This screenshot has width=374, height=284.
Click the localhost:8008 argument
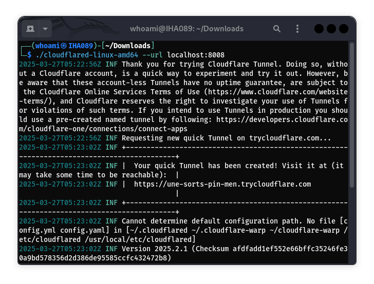click(x=196, y=55)
